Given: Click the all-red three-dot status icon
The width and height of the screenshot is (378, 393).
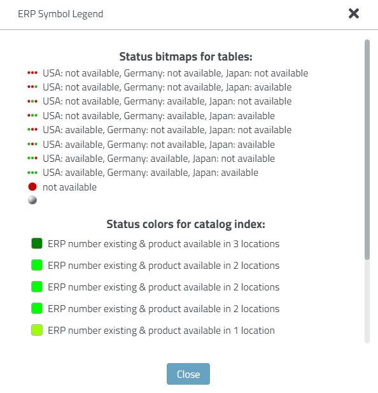Looking at the screenshot, I should point(32,73).
